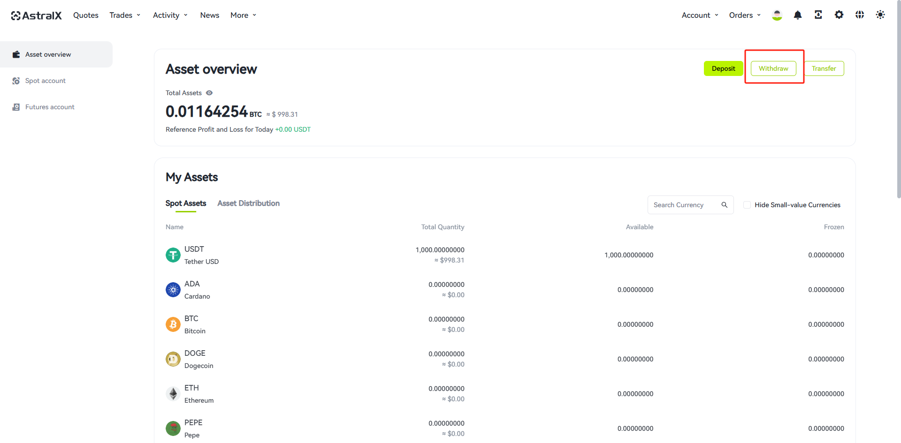The height and width of the screenshot is (443, 901).
Task: Select Futures account in sidebar
Action: (56, 107)
